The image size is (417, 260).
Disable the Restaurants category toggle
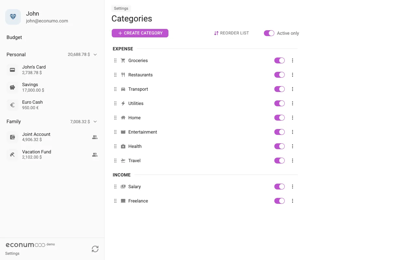click(280, 75)
